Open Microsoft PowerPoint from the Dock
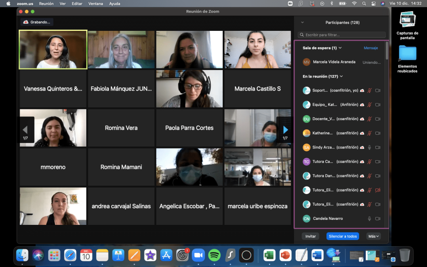This screenshot has height=267, width=427. click(x=285, y=255)
